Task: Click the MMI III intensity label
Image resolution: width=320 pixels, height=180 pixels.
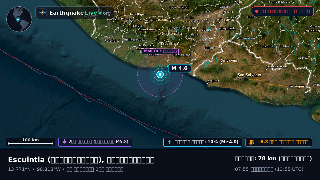Action: [x=160, y=51]
